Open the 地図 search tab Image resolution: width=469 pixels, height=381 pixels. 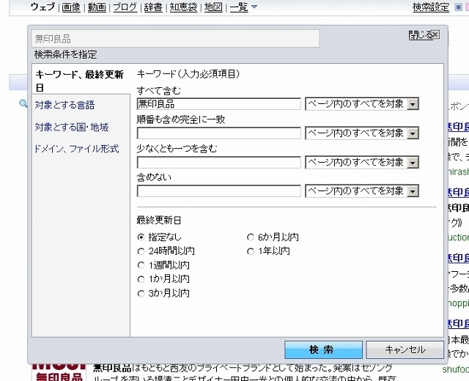tap(213, 7)
